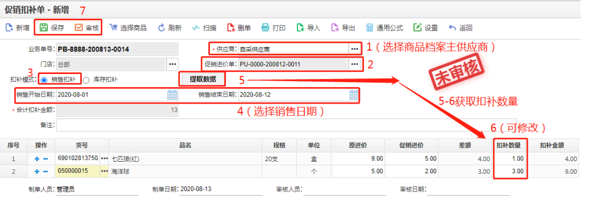This screenshot has width=591, height=205.
Task: Open item lookup next to 690102813750
Action: point(104,158)
